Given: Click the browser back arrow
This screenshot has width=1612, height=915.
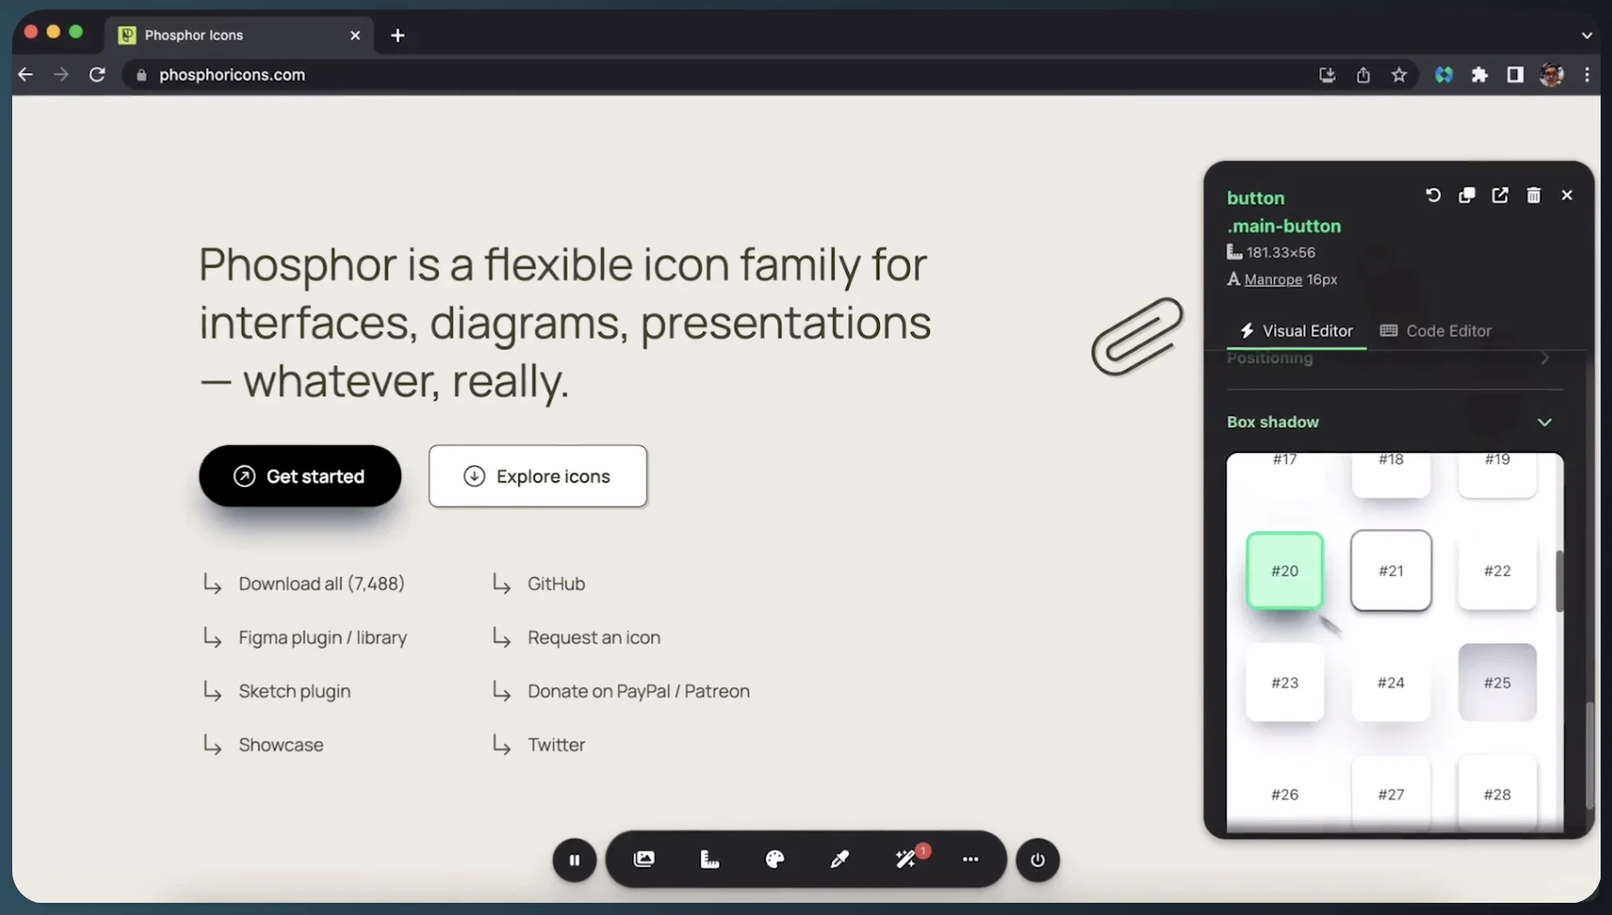Looking at the screenshot, I should coord(25,75).
